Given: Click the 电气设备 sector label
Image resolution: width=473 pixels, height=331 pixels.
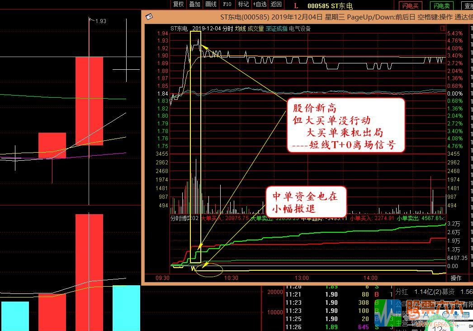Looking at the screenshot, I should [x=299, y=29].
